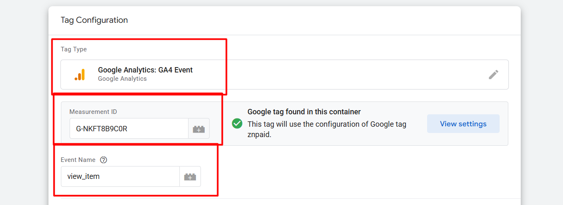Image resolution: width=563 pixels, height=205 pixels.
Task: Click the 'znpaid' Google tag name text
Action: tap(259, 135)
